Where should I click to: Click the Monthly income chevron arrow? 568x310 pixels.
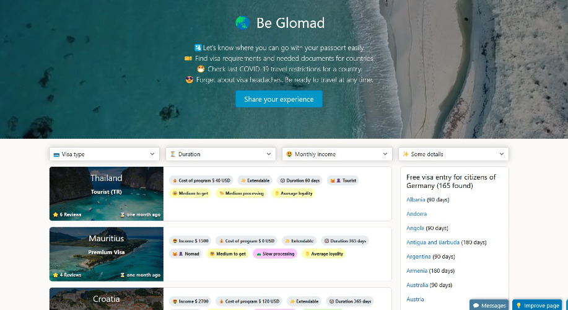coord(385,154)
